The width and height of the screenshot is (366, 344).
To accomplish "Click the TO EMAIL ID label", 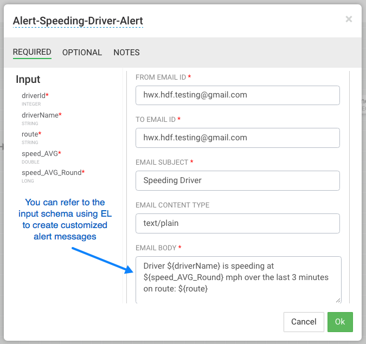I will 156,119.
